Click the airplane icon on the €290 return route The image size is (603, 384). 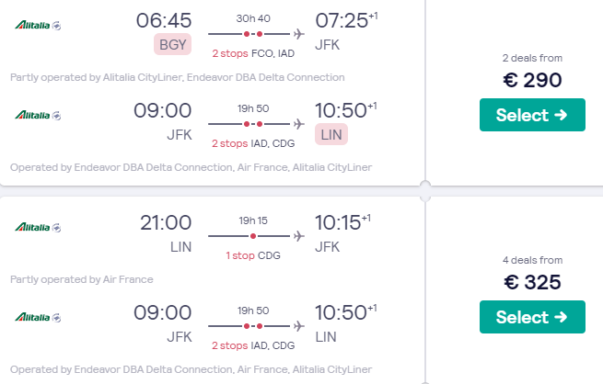point(298,123)
